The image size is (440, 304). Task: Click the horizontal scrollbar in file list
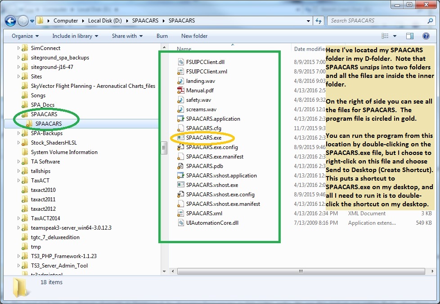click(301, 271)
